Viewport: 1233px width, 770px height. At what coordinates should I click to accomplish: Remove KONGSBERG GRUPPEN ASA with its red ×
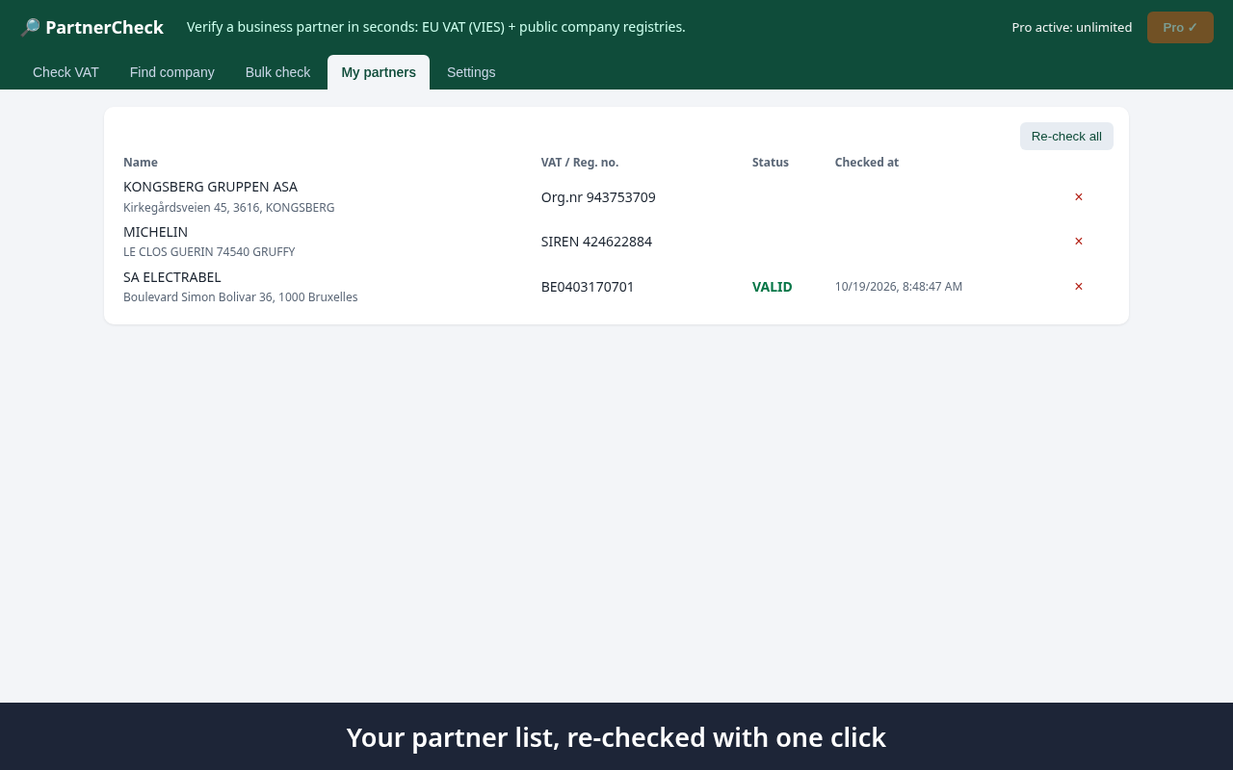[1079, 196]
